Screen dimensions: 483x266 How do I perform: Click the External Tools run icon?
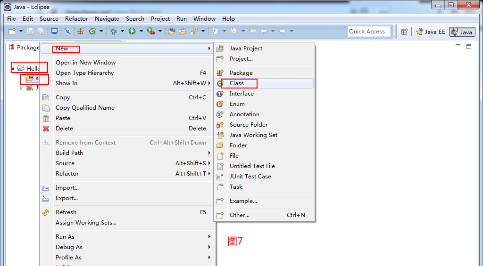[x=151, y=31]
